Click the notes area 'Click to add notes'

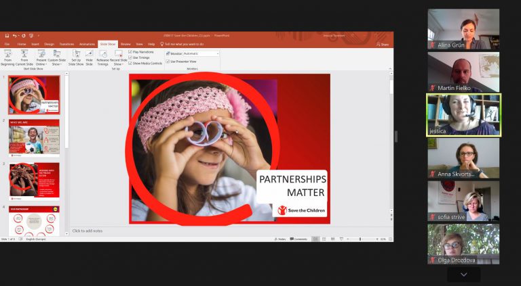pos(88,231)
